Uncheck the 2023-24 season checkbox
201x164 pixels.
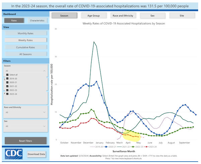click(x=7, y=94)
